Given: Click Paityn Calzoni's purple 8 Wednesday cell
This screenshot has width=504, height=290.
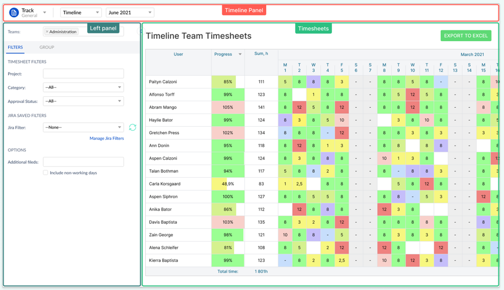Looking at the screenshot, I should pyautogui.click(x=314, y=82).
